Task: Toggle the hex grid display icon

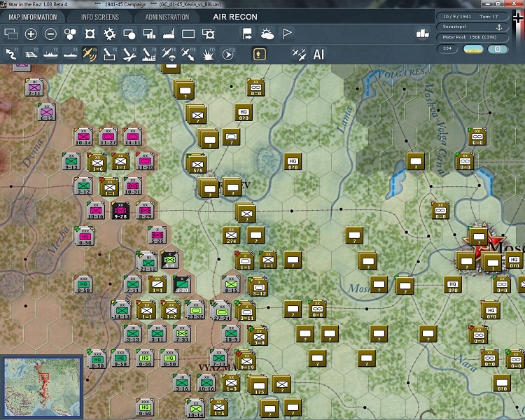Action: (x=70, y=34)
